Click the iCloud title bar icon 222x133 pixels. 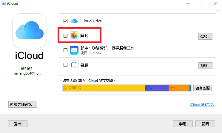click(3, 4)
